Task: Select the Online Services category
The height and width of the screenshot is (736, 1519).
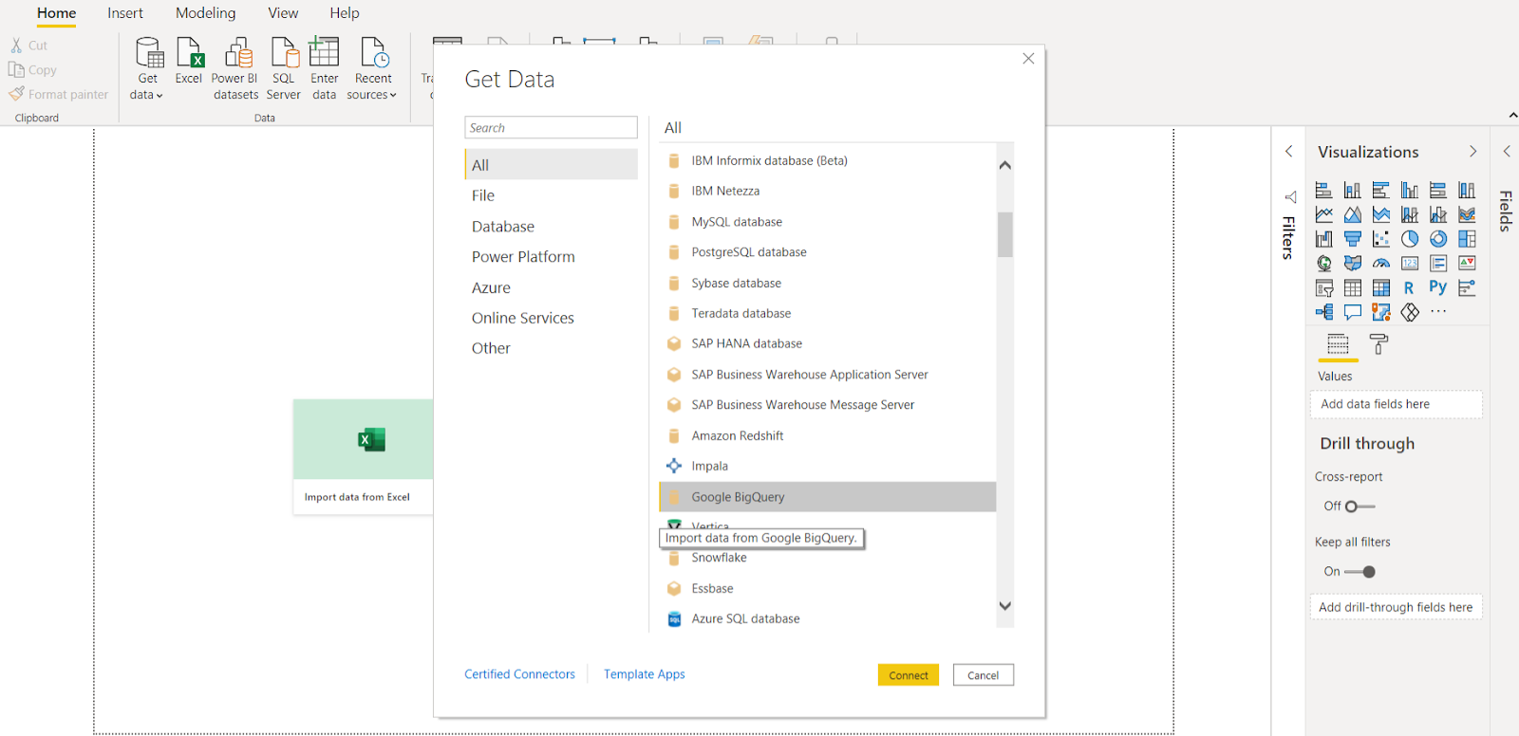Action: [551, 318]
